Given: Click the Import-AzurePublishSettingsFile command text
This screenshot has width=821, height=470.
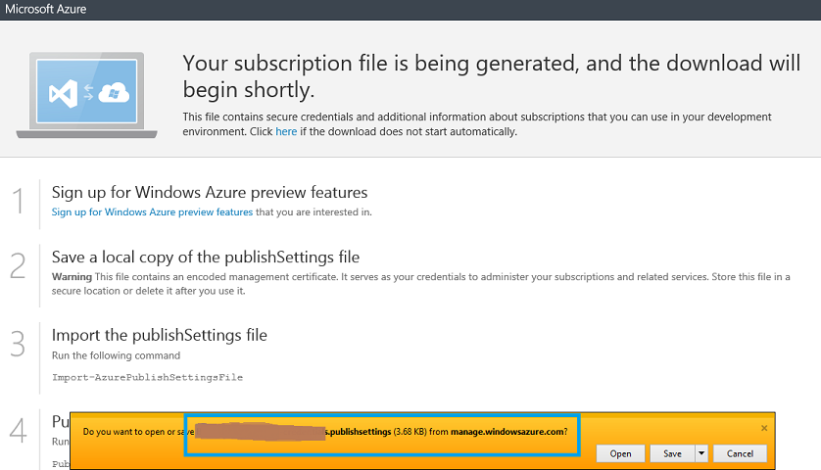Looking at the screenshot, I should click(147, 377).
